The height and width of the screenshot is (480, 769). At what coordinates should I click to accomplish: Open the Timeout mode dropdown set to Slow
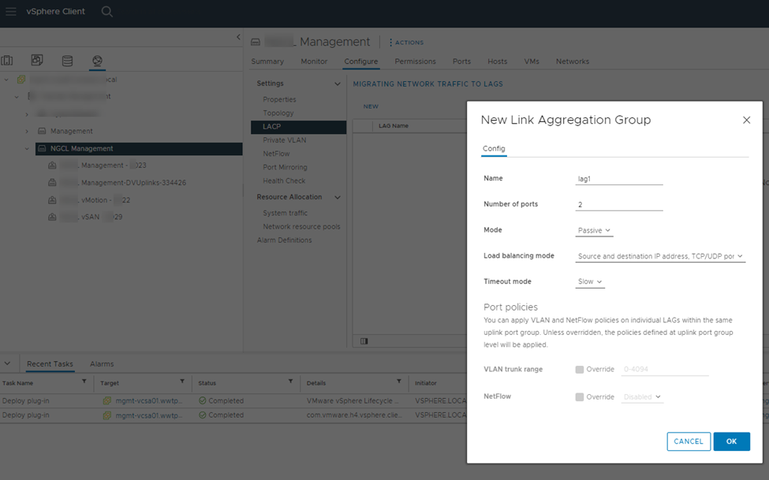tap(590, 281)
